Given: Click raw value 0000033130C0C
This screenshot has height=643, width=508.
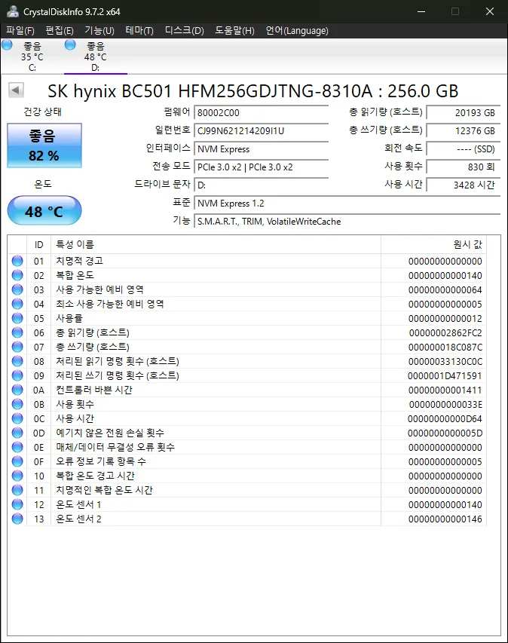Looking at the screenshot, I should (445, 361).
